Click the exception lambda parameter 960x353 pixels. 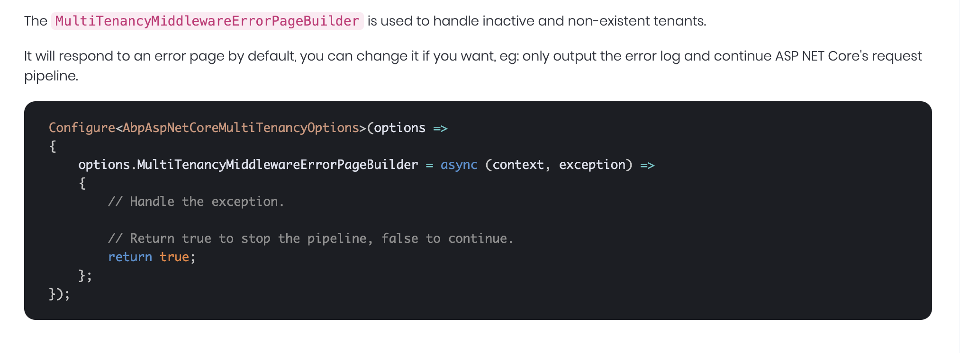point(592,165)
